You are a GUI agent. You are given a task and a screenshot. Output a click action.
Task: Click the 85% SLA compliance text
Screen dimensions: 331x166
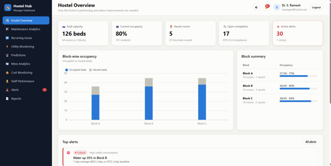pyautogui.click(x=235, y=40)
